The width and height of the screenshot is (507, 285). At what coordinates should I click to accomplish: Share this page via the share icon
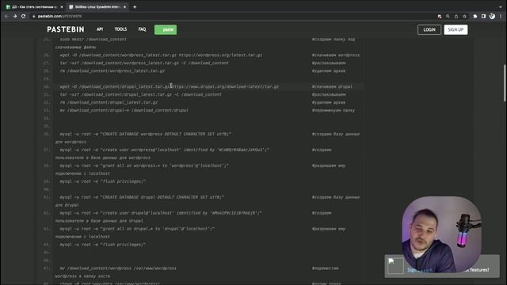click(456, 16)
